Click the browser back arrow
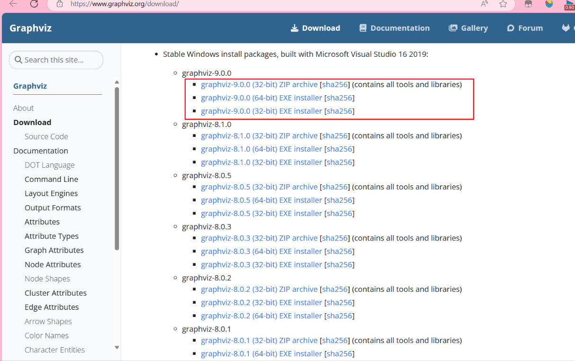The image size is (575, 361). tap(13, 4)
